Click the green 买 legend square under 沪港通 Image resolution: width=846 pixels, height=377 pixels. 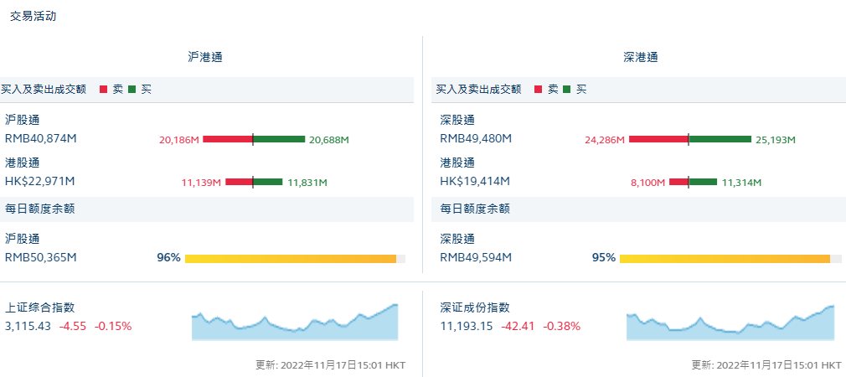132,89
